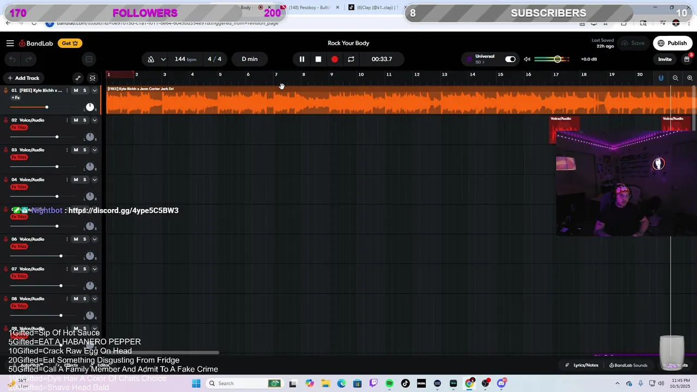Image resolution: width=697 pixels, height=392 pixels.
Task: Solo track 02 Voice/Audio
Action: [x=84, y=120]
